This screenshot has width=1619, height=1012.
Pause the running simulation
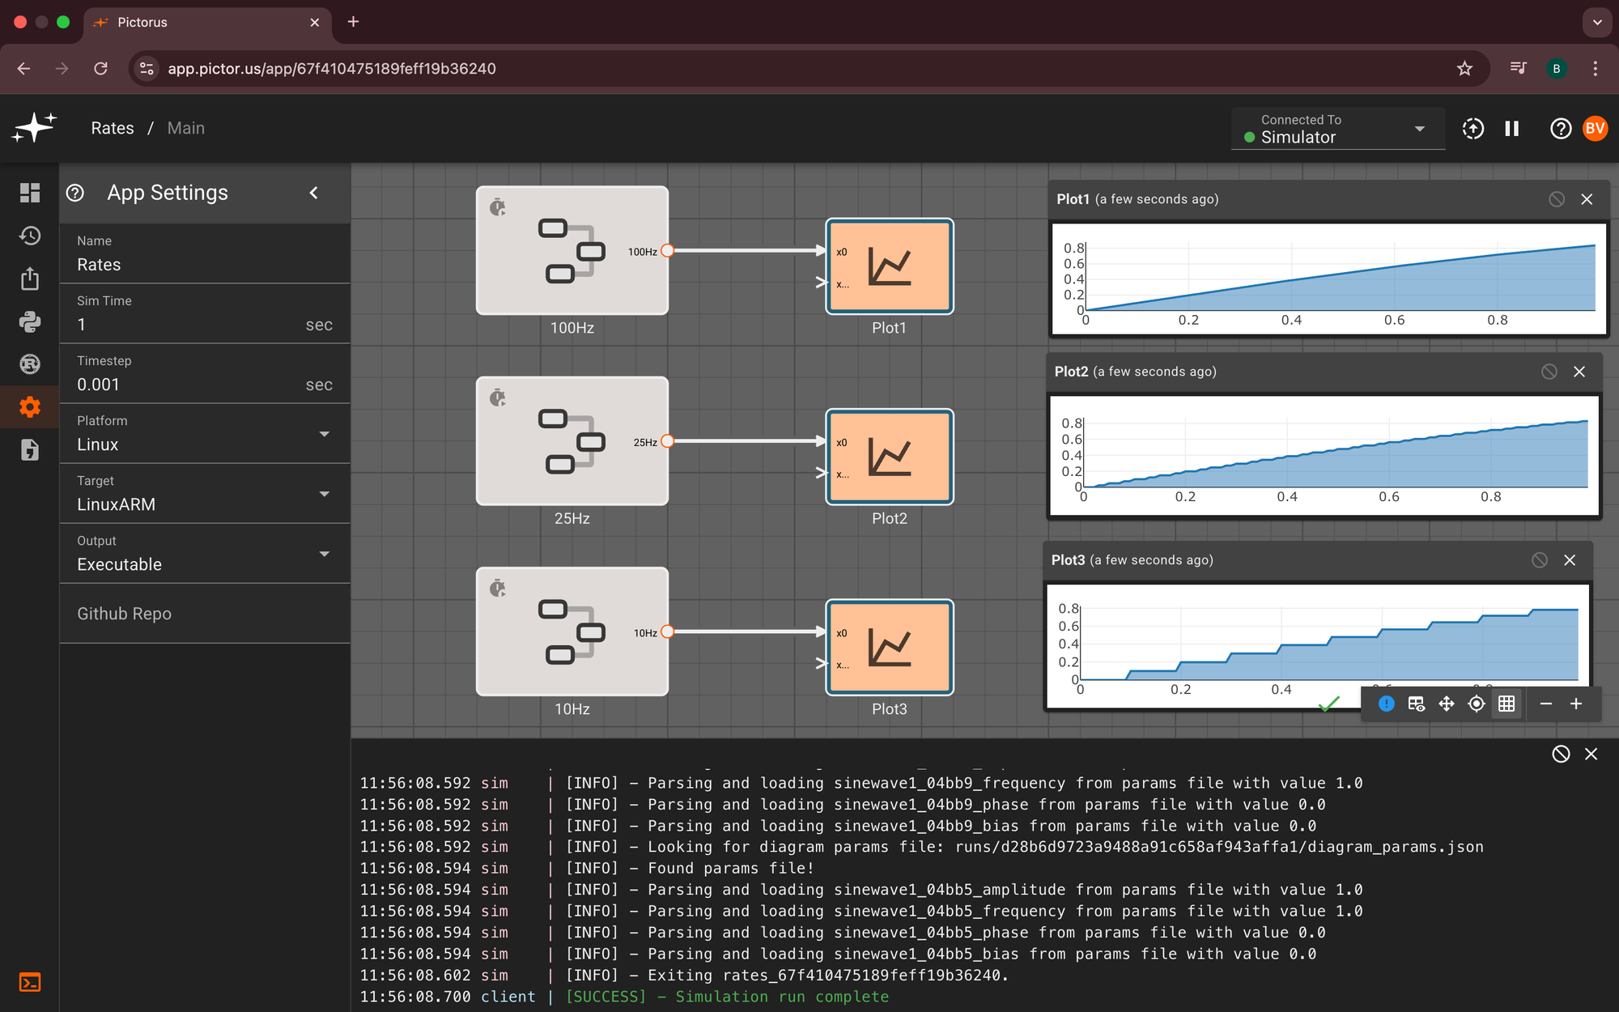pos(1511,129)
